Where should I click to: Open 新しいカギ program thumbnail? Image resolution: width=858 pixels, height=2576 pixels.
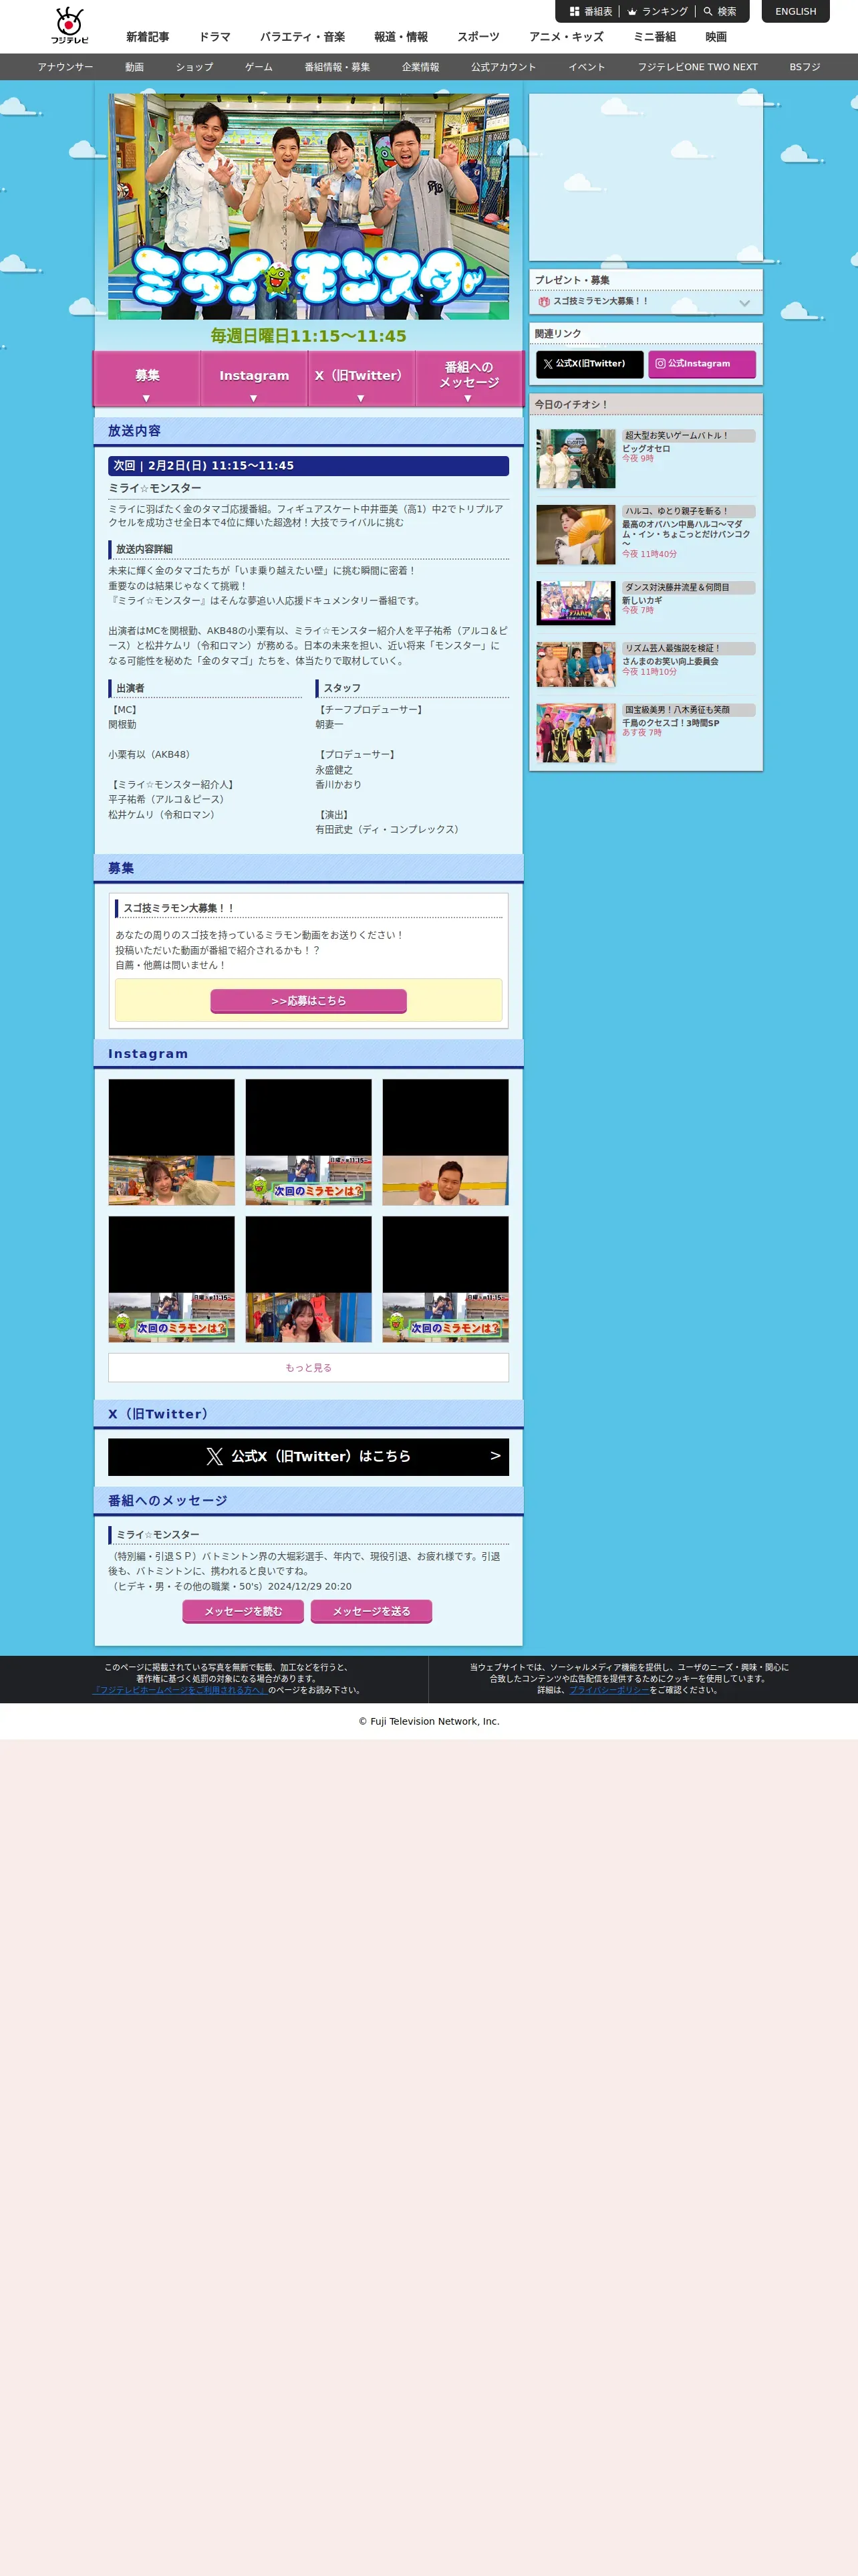(576, 603)
